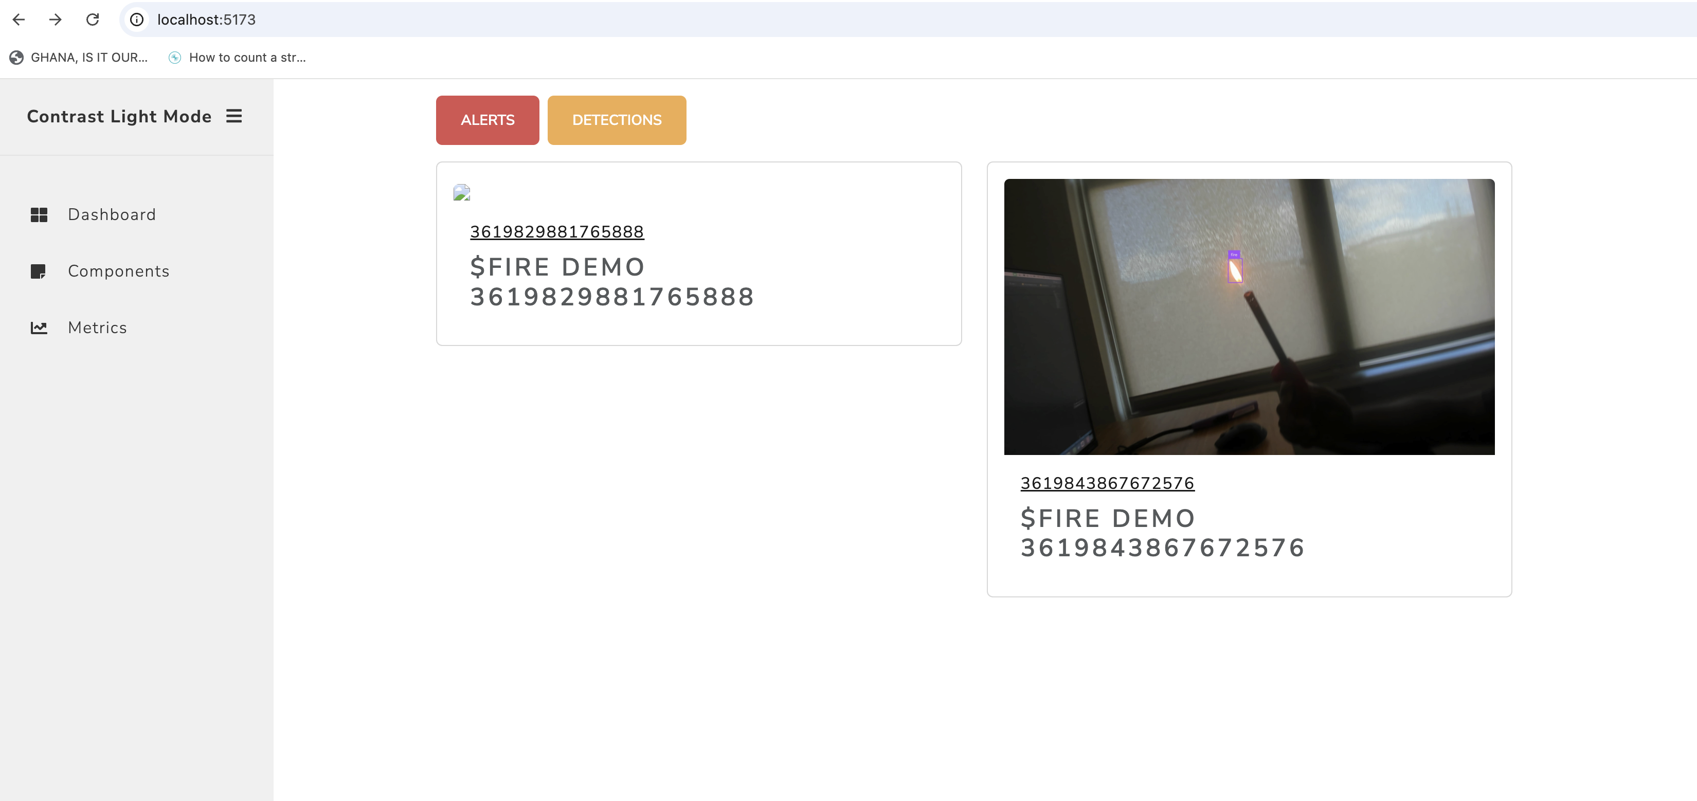
Task: Click the site info icon in address bar
Action: [x=136, y=20]
